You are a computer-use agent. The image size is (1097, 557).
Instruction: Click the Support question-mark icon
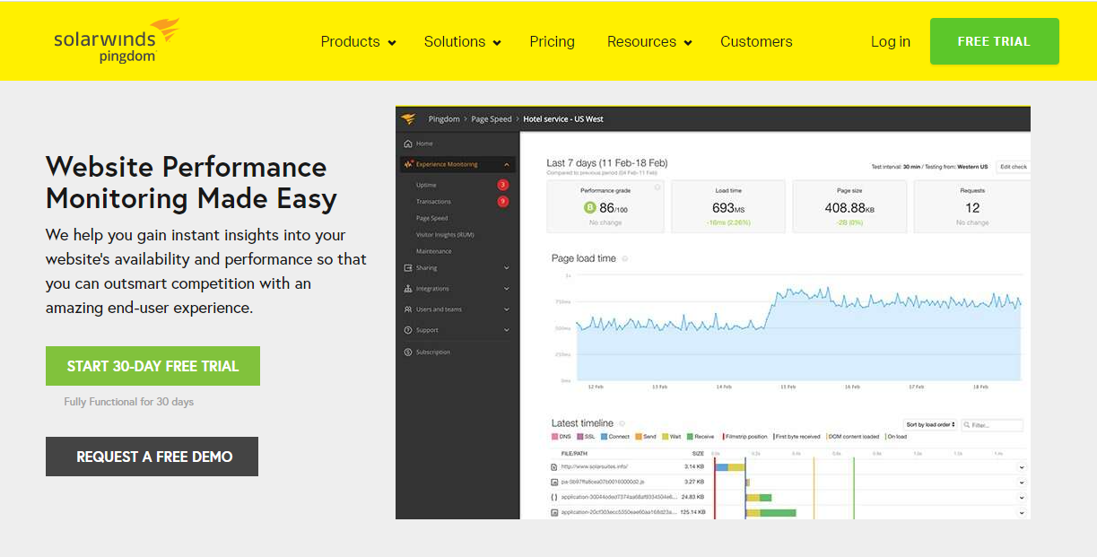408,330
